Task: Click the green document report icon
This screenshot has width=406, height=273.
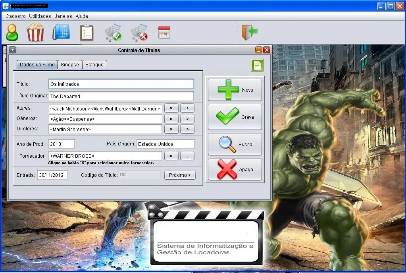Action: pyautogui.click(x=257, y=65)
